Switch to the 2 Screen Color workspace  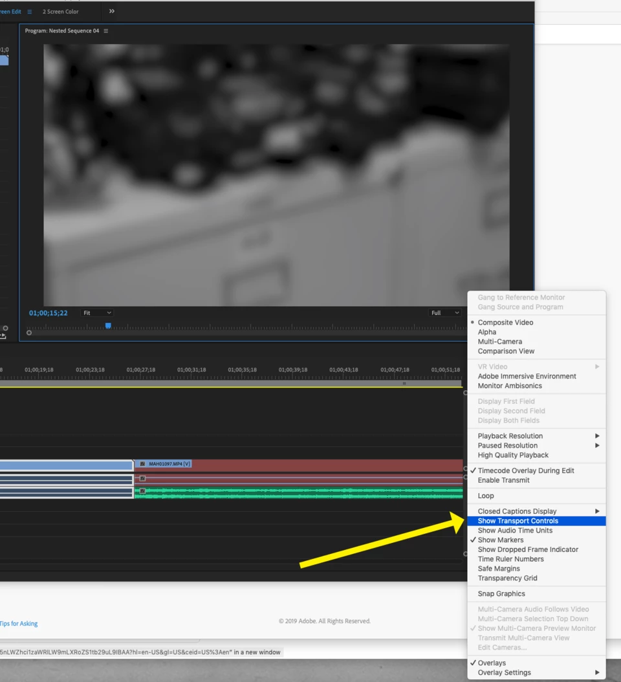click(60, 12)
